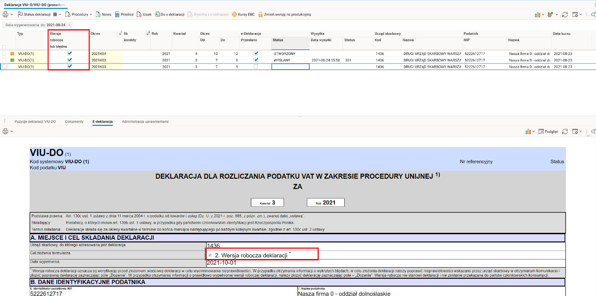596x296 pixels.
Task: Click the layout view icon in the top-right toolbar
Action: coord(575,14)
